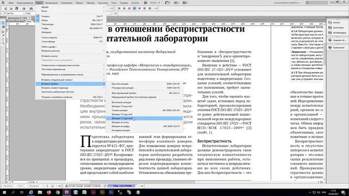Switch to the Макет view tab
Image resolution: width=349 pixels, height=196 pixels.
pos(29,21)
